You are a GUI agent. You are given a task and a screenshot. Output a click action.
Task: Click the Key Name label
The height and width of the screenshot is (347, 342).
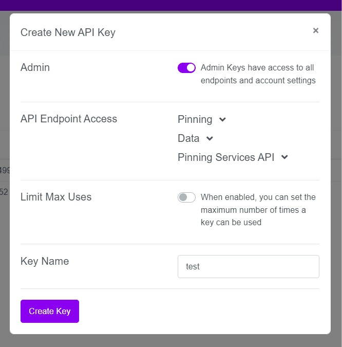click(45, 261)
